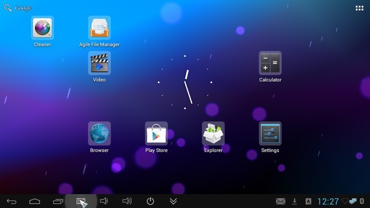This screenshot has height=208, width=370.
Task: Open the power menu
Action: coord(150,201)
